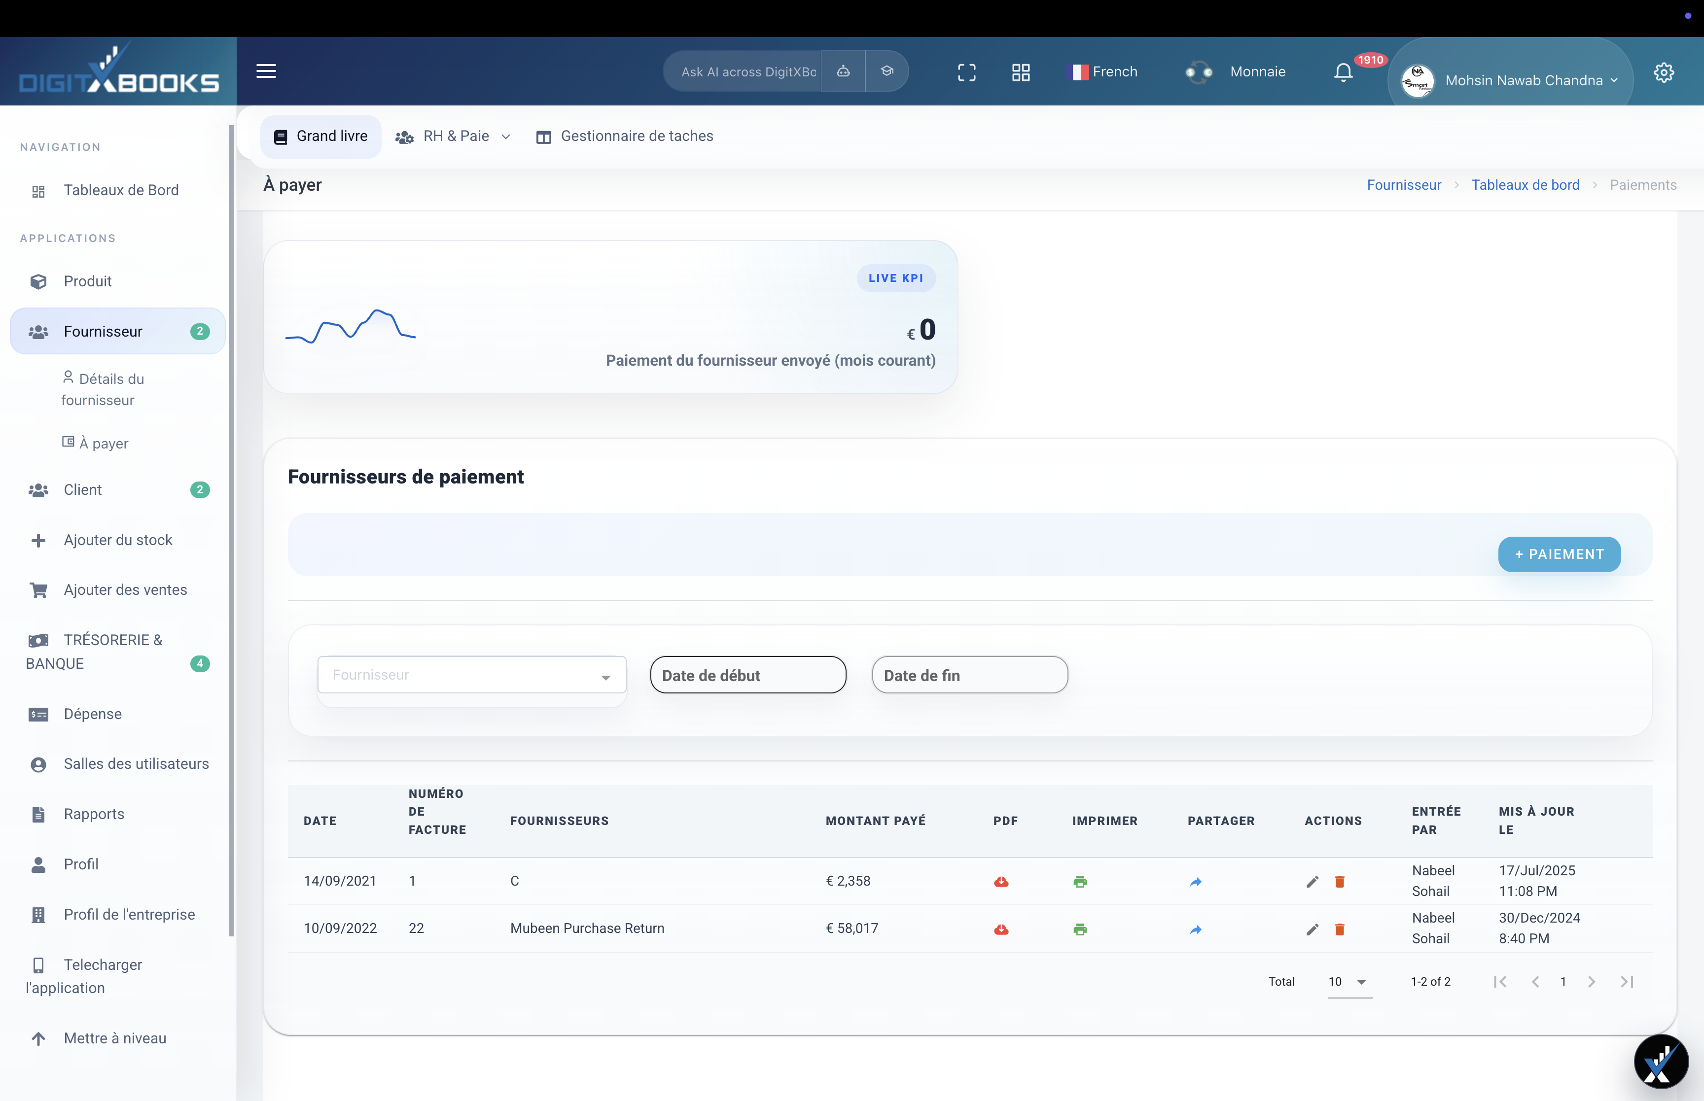Click the + PAIEMENT button

click(x=1559, y=554)
